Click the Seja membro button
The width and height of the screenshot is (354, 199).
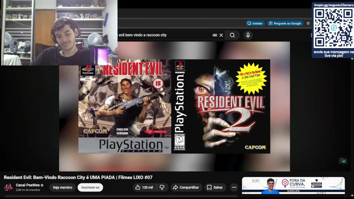(x=63, y=187)
